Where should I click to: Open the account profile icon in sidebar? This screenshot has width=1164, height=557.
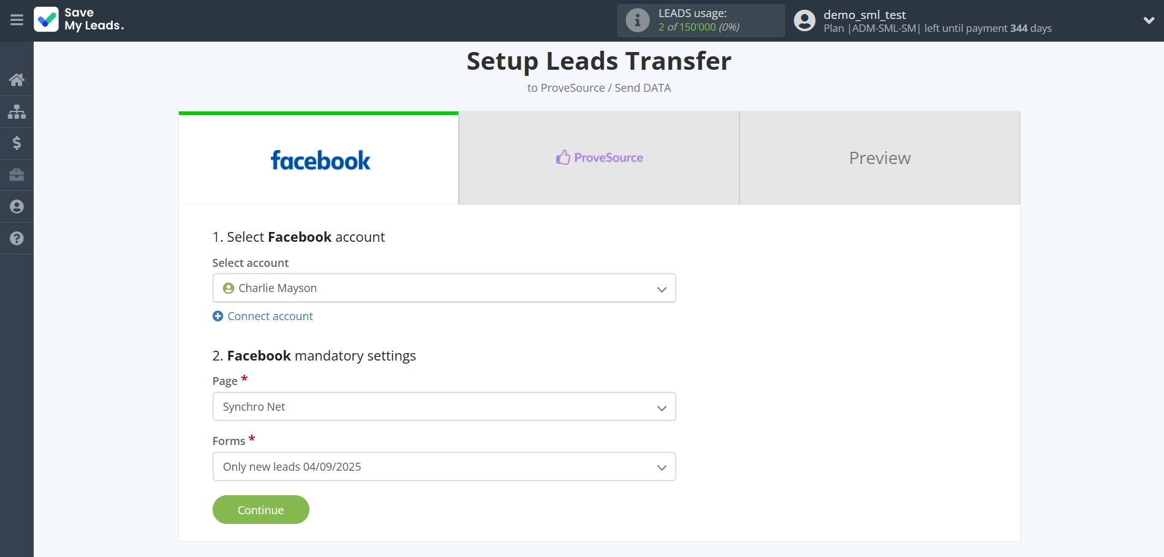[x=17, y=207]
